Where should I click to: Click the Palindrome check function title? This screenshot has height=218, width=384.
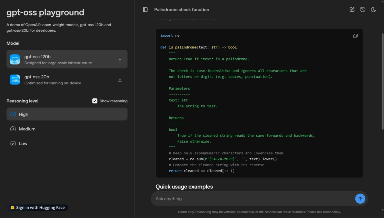tap(181, 9)
